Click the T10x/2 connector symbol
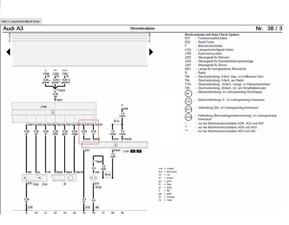Image resolution: width=289 pixels, height=225 pixels. (55, 90)
